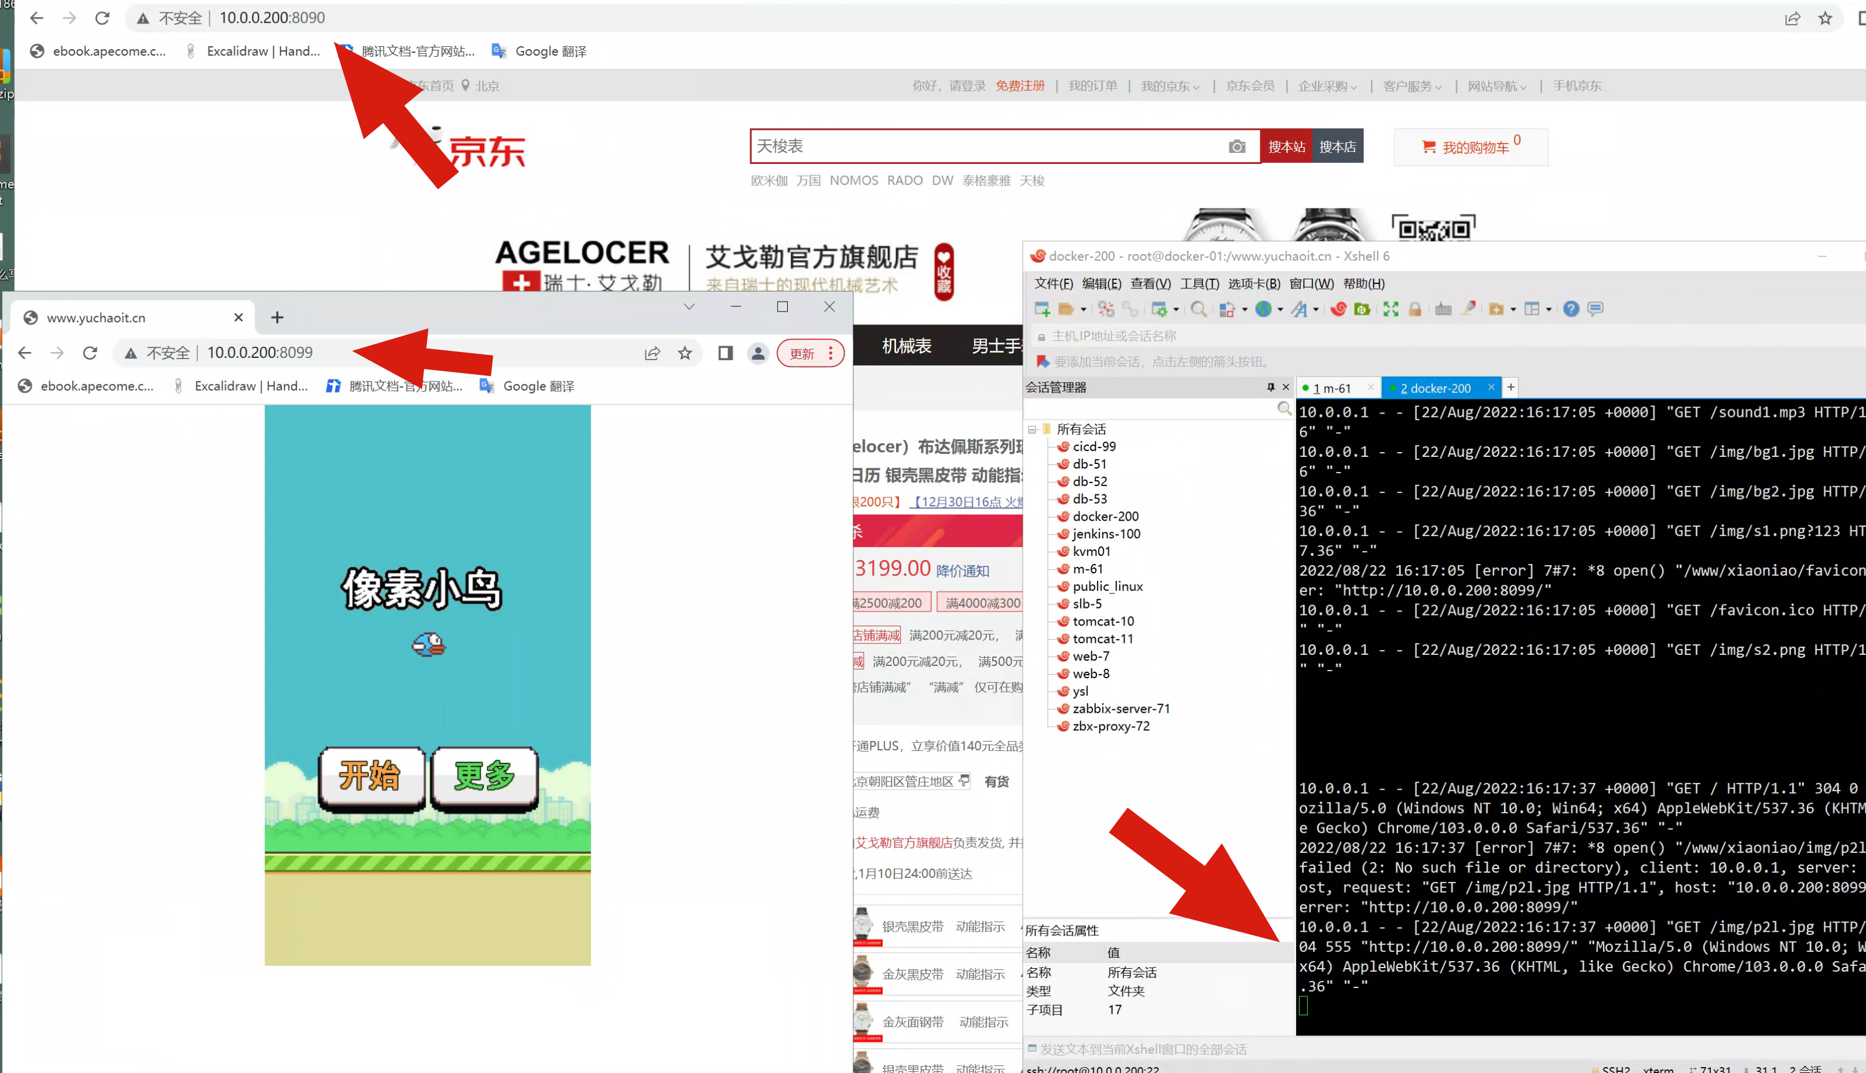
Task: Toggle the side panel in front Chrome window
Action: pos(725,353)
